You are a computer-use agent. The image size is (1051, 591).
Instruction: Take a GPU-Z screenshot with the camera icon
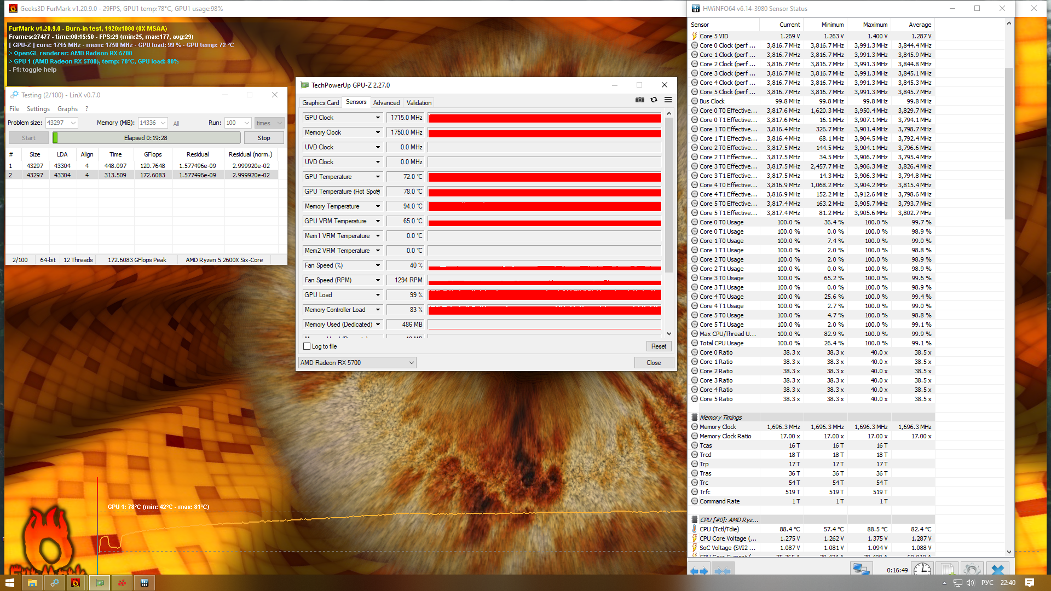click(x=639, y=100)
